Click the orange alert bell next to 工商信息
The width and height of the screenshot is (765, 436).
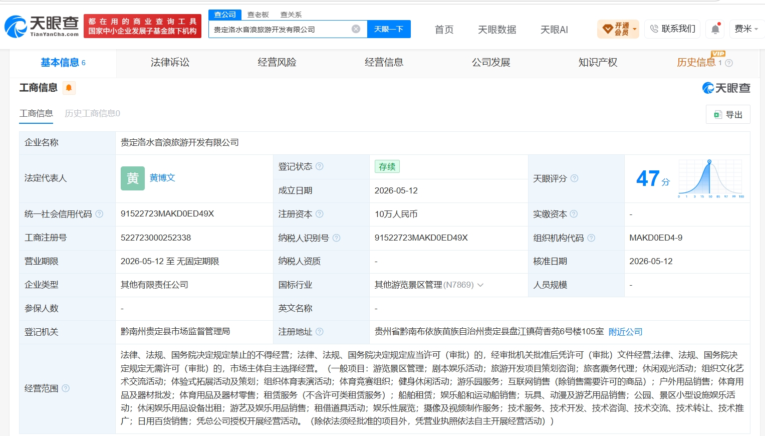coord(69,88)
